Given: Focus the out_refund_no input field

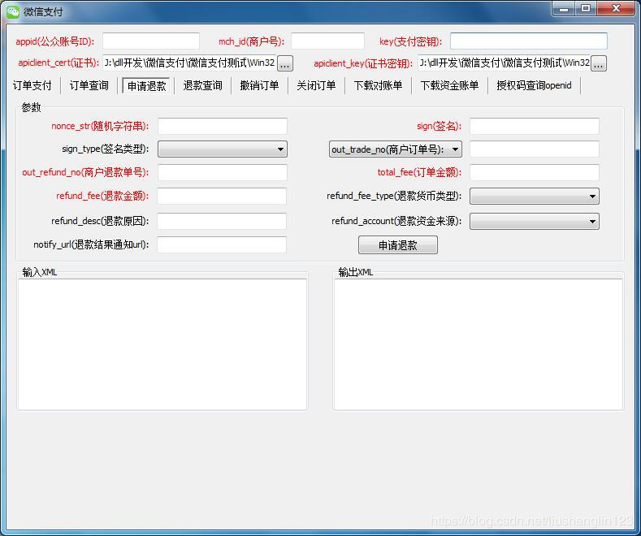Looking at the screenshot, I should click(223, 172).
